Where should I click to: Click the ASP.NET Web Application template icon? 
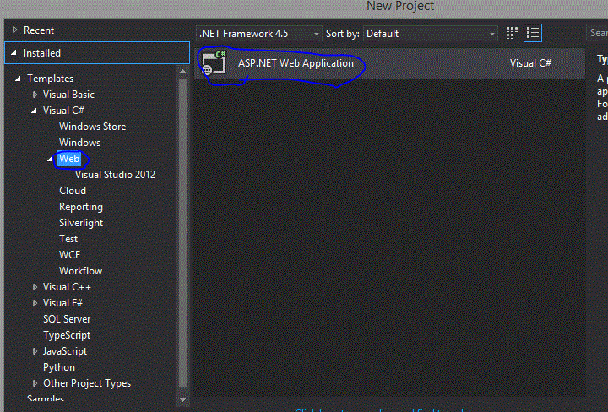[214, 62]
